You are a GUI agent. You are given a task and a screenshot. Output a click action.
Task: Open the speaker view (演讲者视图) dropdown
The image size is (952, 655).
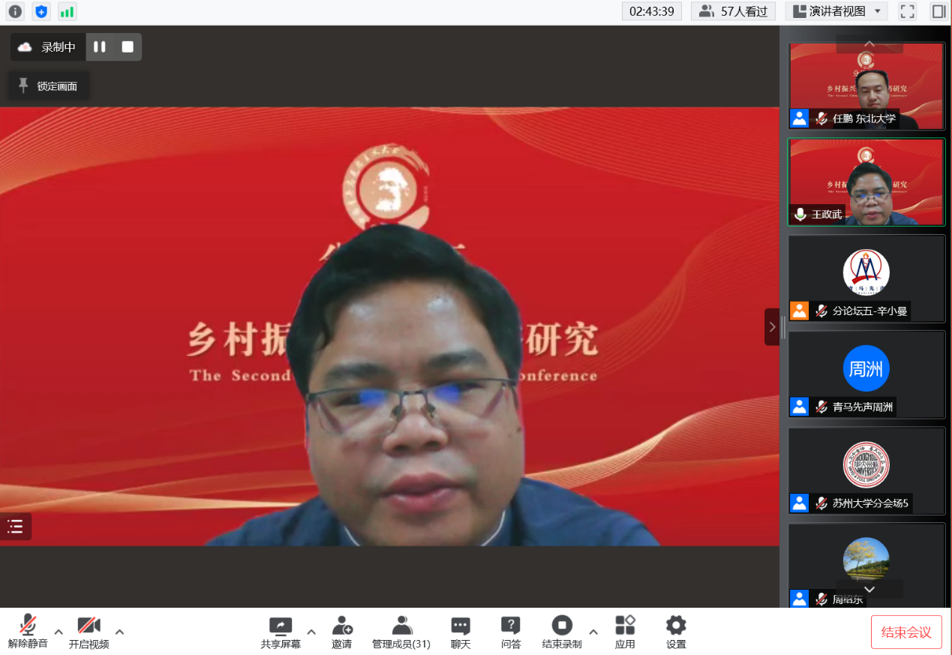836,11
